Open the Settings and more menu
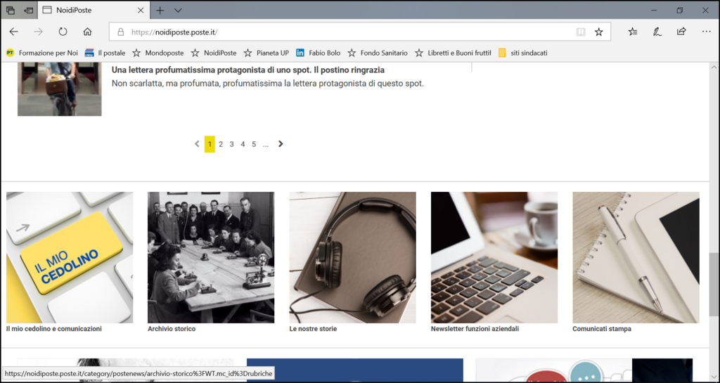 [x=706, y=32]
